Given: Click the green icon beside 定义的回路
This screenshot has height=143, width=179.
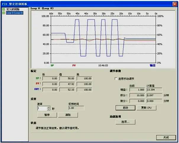Looking at the screenshot, I should [x=4, y=9].
